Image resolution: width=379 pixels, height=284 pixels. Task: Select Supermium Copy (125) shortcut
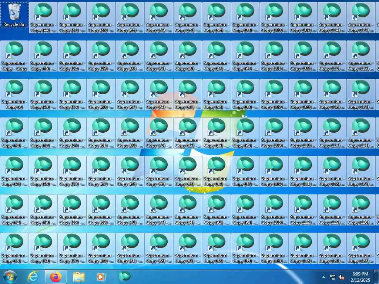point(360,172)
